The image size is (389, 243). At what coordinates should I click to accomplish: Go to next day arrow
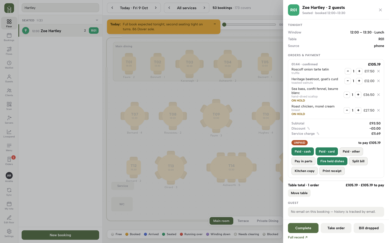[156, 8]
